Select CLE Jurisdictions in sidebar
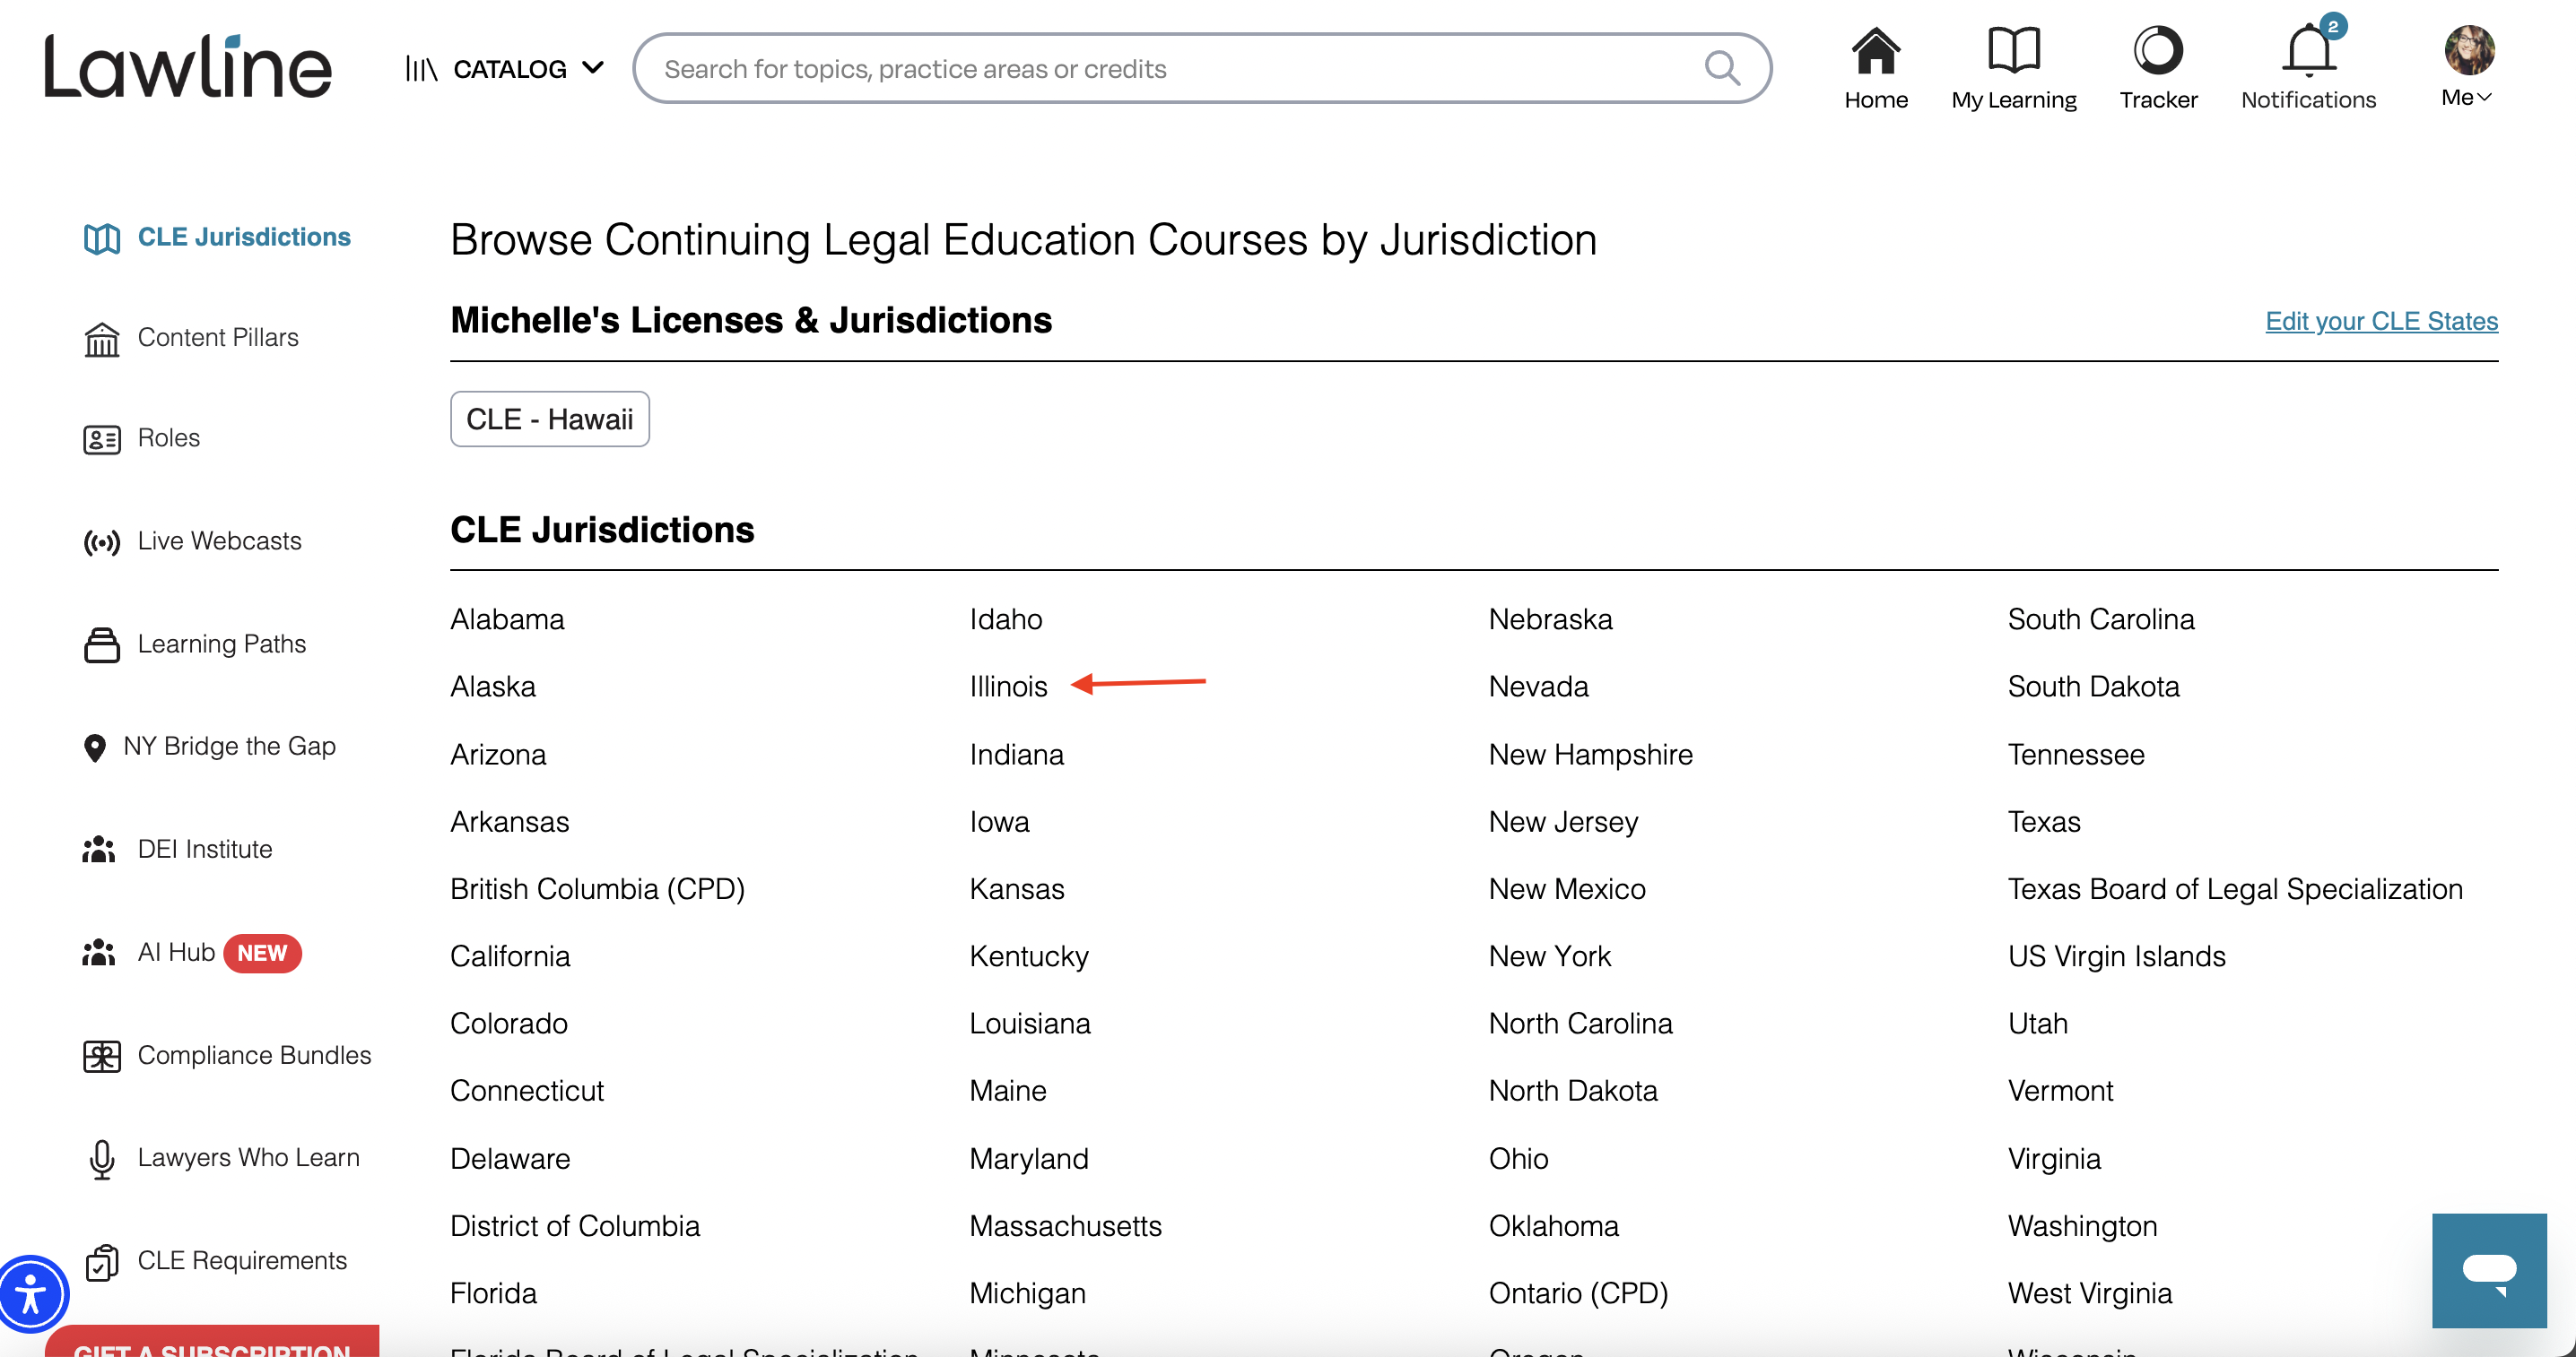Viewport: 2576px width, 1357px height. 244,237
